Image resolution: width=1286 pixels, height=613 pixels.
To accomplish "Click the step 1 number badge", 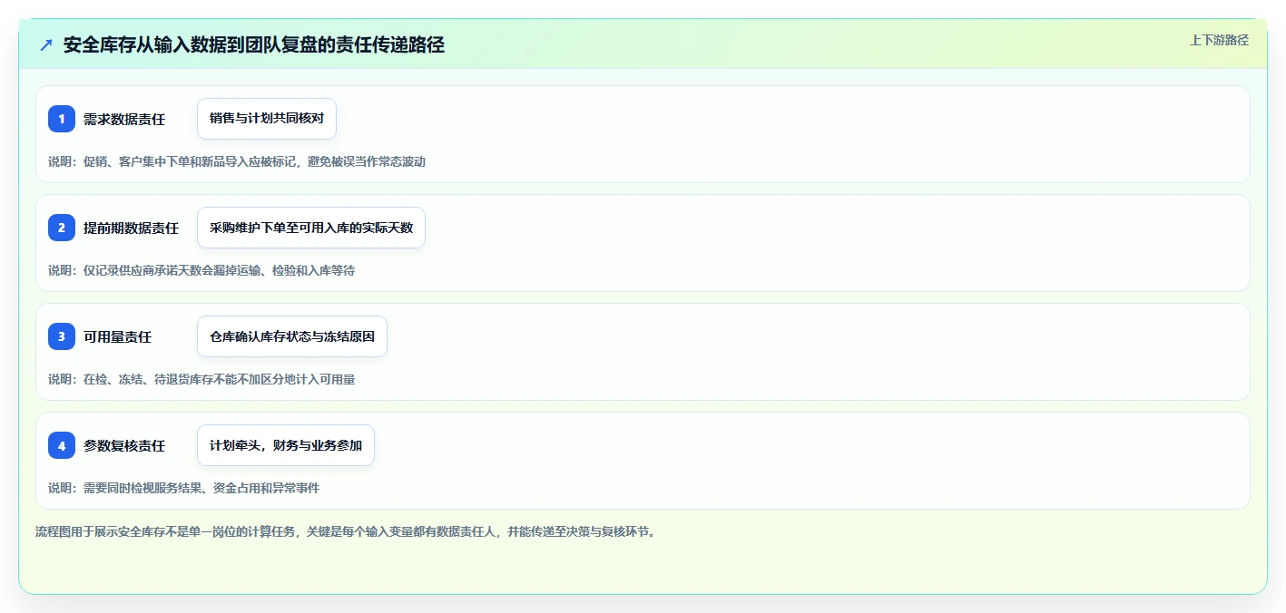I will point(62,119).
